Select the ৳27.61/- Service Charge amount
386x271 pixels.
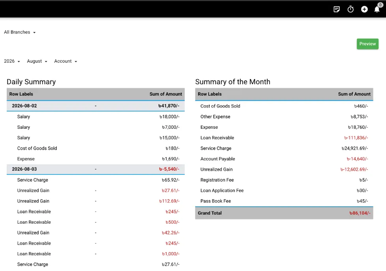[171, 264]
